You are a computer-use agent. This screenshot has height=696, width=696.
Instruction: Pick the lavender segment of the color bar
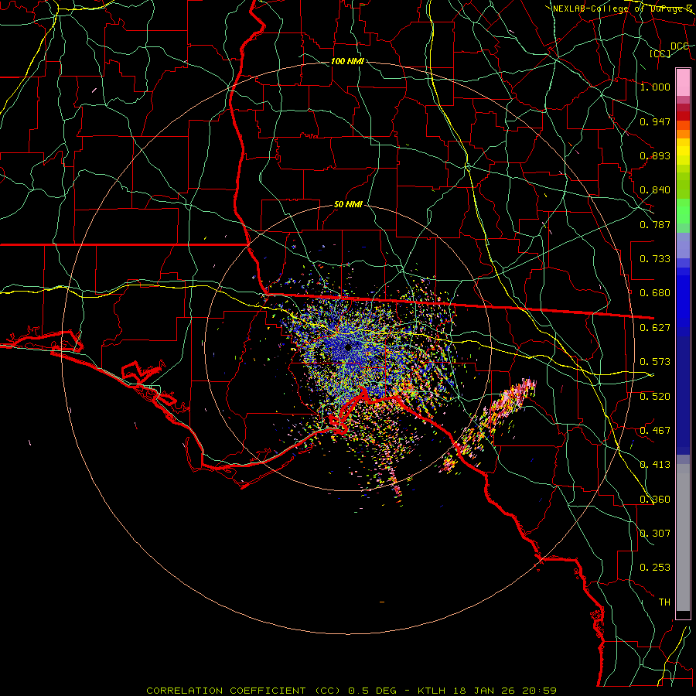683,245
